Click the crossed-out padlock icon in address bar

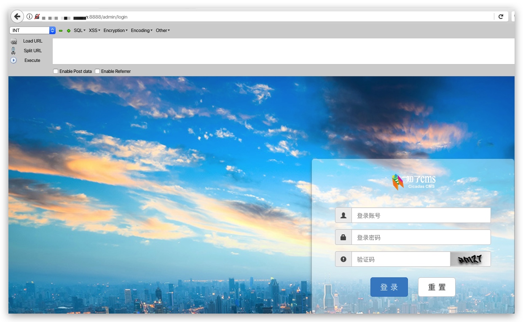[x=37, y=17]
